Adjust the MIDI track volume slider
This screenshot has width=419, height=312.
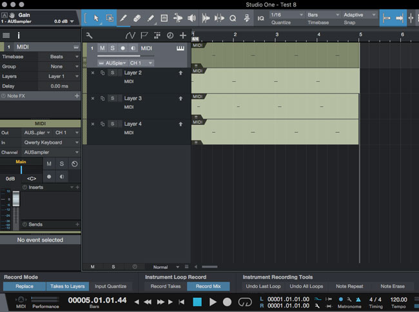[126, 56]
